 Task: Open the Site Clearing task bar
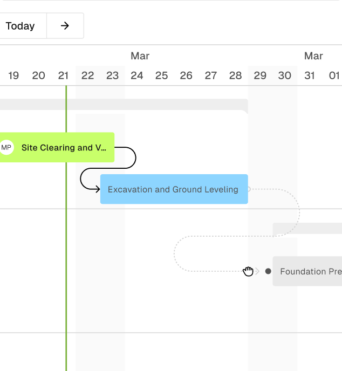click(x=57, y=147)
